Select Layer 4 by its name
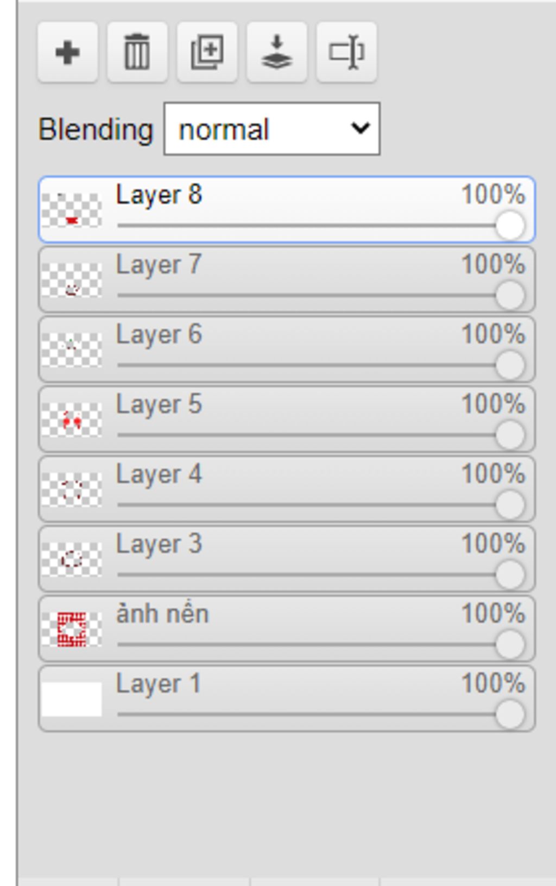The image size is (556, 886). click(x=159, y=474)
